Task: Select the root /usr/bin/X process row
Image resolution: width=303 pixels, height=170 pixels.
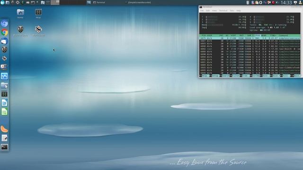Action: click(x=250, y=49)
